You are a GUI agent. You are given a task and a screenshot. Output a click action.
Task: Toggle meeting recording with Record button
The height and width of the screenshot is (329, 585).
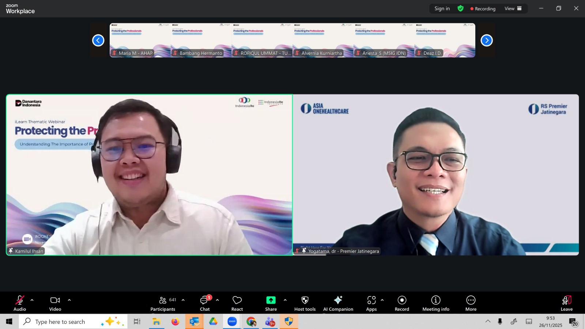pyautogui.click(x=402, y=303)
